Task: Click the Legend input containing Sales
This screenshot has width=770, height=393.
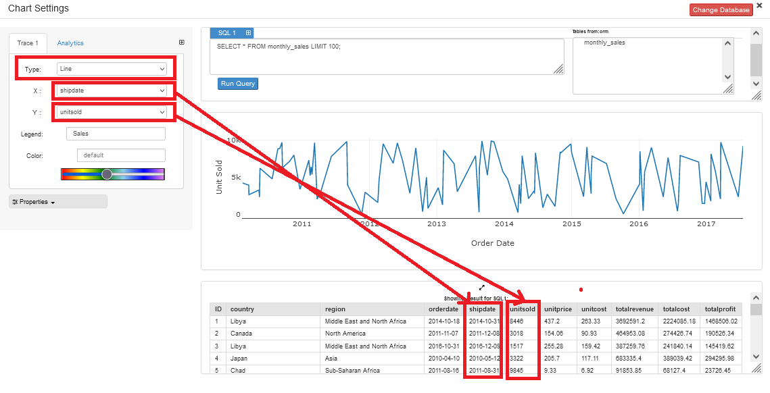Action: tap(115, 133)
